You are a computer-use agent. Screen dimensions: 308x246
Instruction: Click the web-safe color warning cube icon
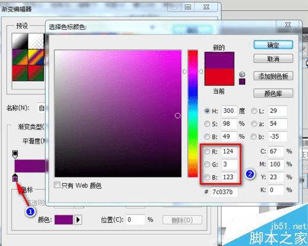pyautogui.click(x=242, y=74)
